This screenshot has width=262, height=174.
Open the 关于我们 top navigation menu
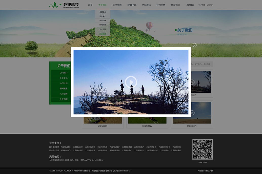tap(103, 5)
